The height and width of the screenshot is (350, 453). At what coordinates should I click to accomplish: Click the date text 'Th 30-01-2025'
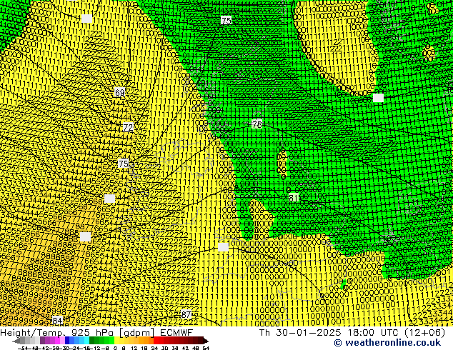[x=300, y=333]
